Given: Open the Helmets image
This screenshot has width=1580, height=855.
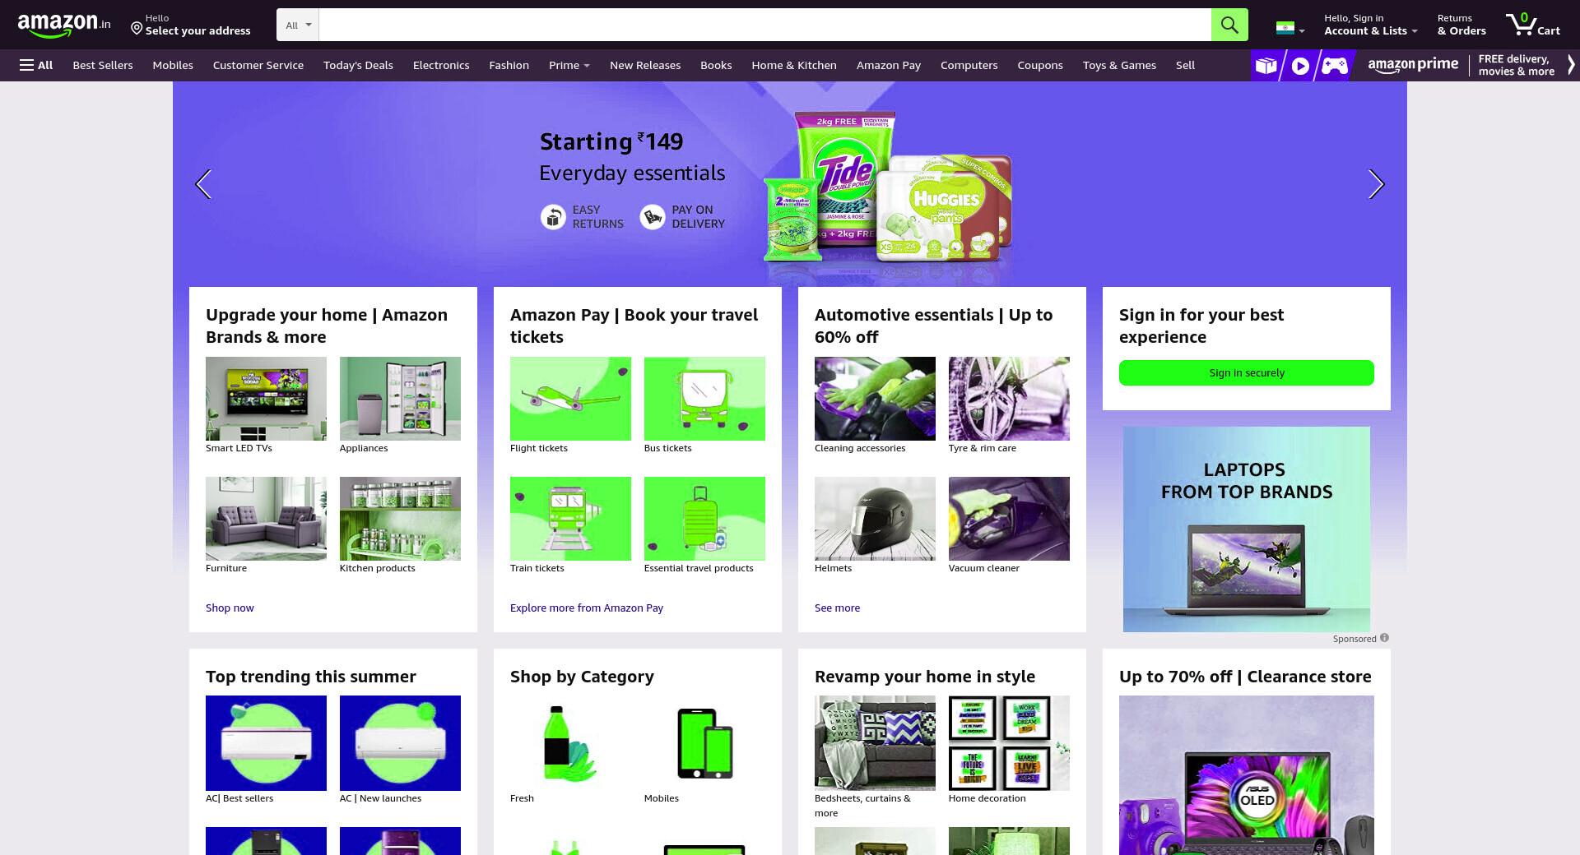Looking at the screenshot, I should point(875,519).
